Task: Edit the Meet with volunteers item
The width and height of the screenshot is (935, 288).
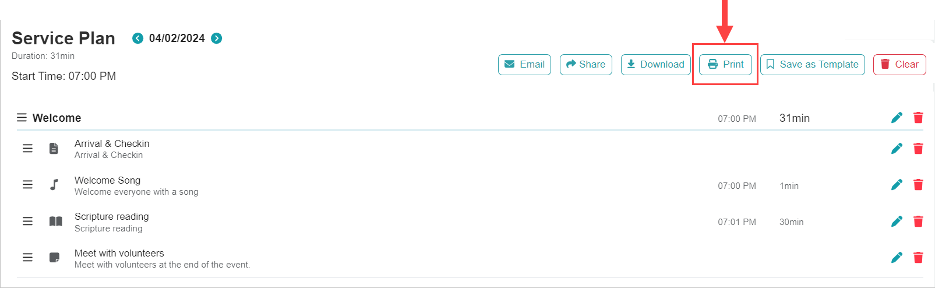Action: [x=897, y=258]
